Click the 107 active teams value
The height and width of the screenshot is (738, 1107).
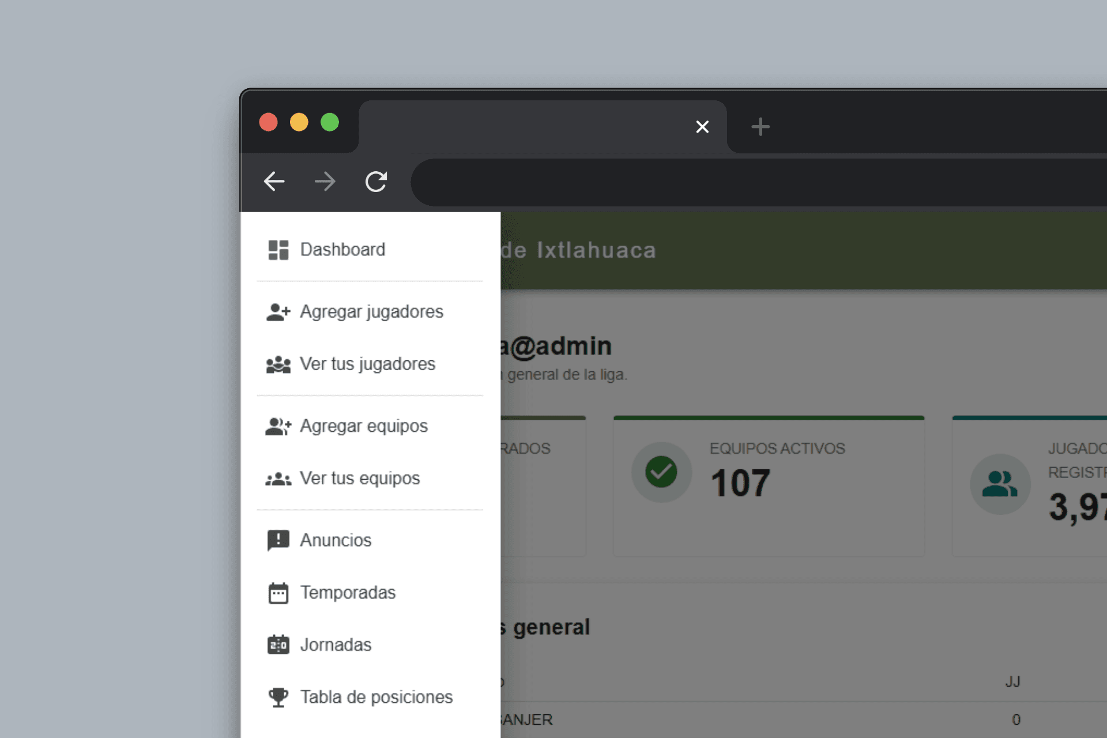pyautogui.click(x=740, y=483)
